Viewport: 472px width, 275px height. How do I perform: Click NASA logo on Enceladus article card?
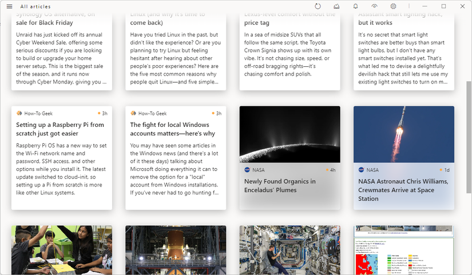coord(247,170)
